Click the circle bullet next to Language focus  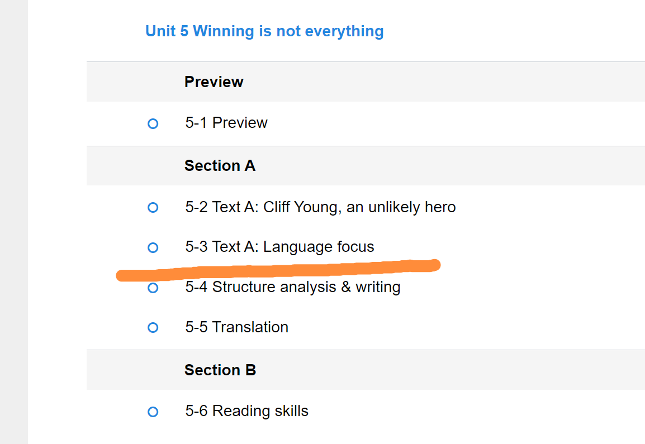click(153, 247)
